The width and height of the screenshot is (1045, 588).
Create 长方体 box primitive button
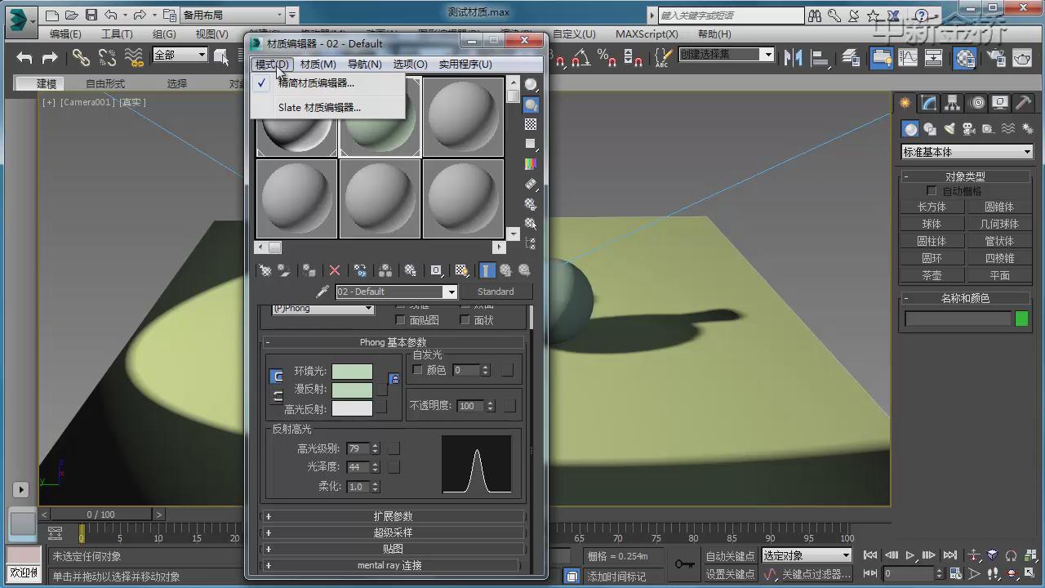(x=932, y=207)
